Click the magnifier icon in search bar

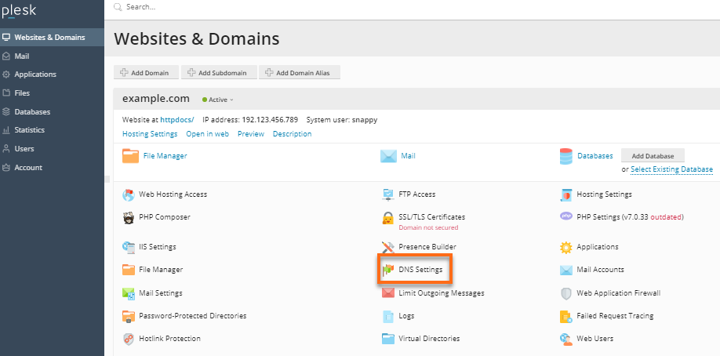(x=118, y=7)
